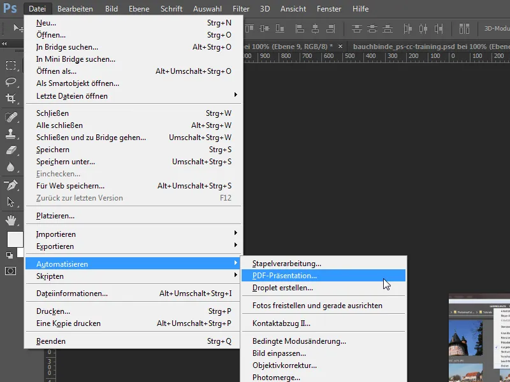Viewport: 510px width, 382px height.
Task: Select the Crop tool
Action: (11, 98)
